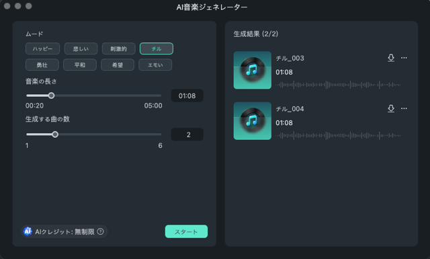The height and width of the screenshot is (259, 430).
Task: Click the スタート button
Action: click(186, 231)
